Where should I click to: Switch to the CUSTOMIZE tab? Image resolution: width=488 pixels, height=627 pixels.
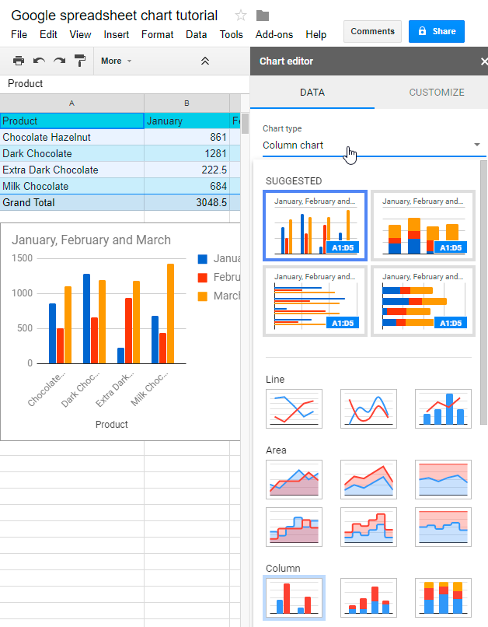tap(437, 93)
